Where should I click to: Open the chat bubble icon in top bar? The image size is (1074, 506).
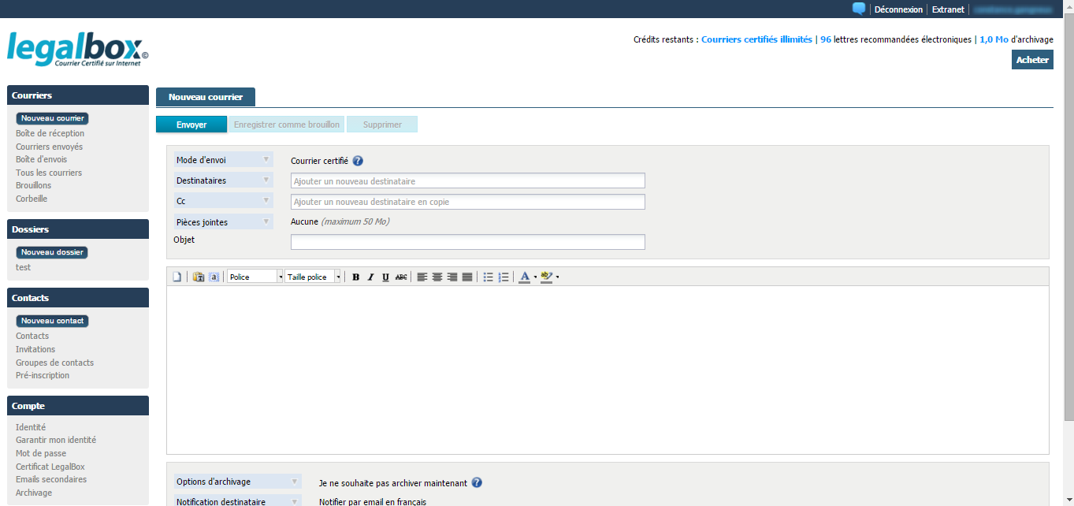pos(859,9)
